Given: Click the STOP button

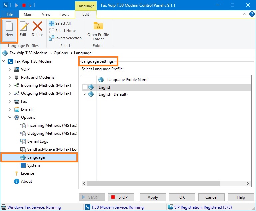Looking at the screenshot, I should tap(121, 197).
